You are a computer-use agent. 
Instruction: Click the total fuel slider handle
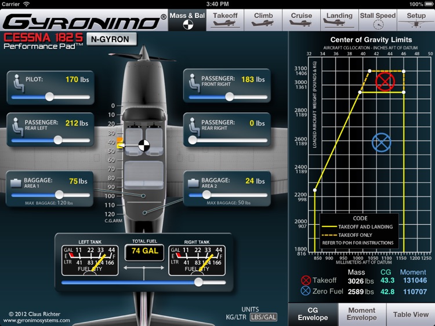point(198,282)
